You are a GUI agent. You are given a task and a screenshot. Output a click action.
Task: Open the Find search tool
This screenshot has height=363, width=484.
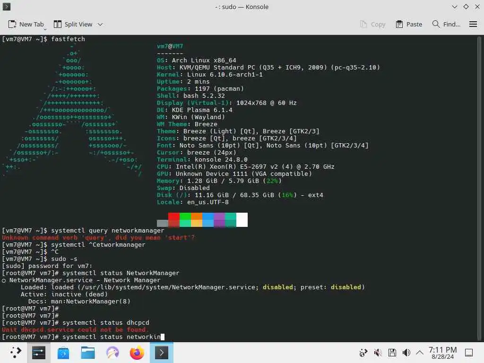pos(446,25)
